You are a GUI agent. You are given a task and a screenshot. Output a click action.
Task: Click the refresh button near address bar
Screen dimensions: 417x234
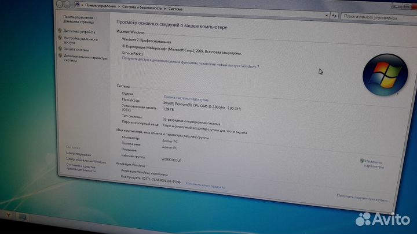[x=334, y=16]
